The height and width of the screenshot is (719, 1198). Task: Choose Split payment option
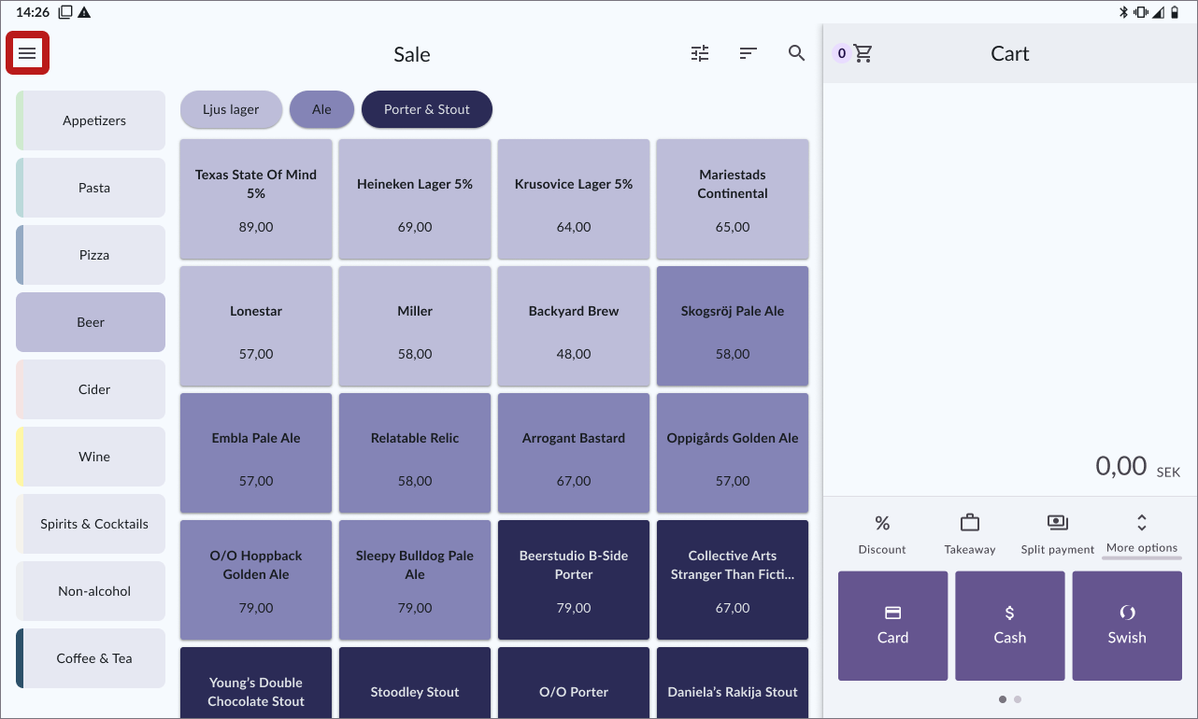coord(1057,533)
